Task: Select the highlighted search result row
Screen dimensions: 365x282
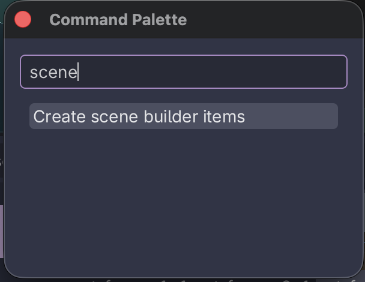Action: pyautogui.click(x=183, y=116)
